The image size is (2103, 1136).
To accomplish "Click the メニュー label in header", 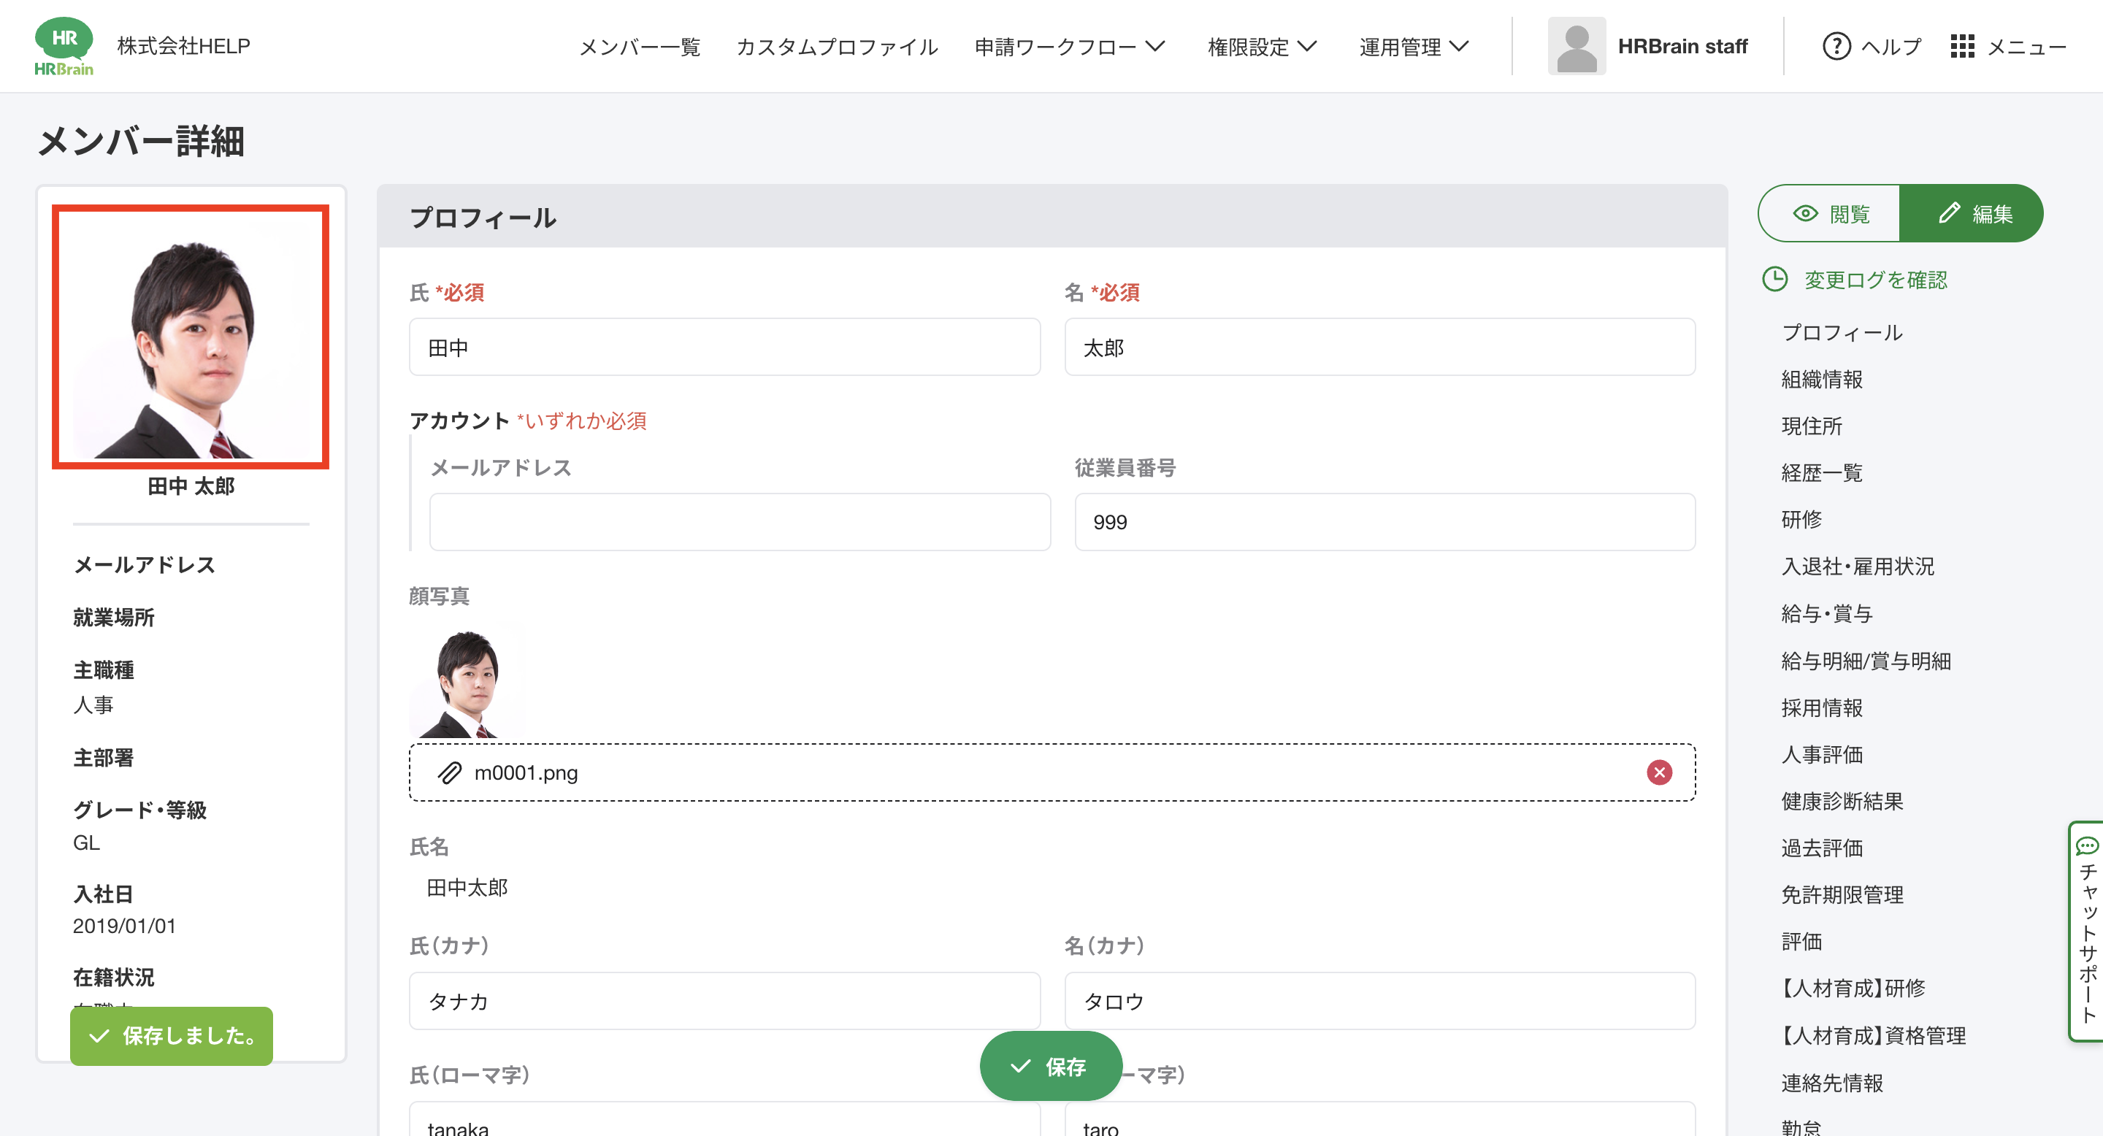I will click(x=2026, y=47).
